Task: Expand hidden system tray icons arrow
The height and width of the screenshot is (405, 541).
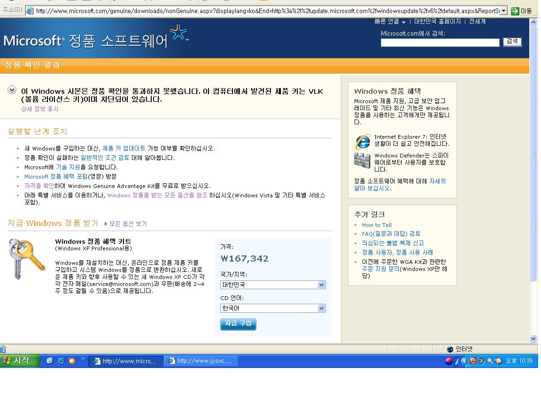Action: coord(464,361)
